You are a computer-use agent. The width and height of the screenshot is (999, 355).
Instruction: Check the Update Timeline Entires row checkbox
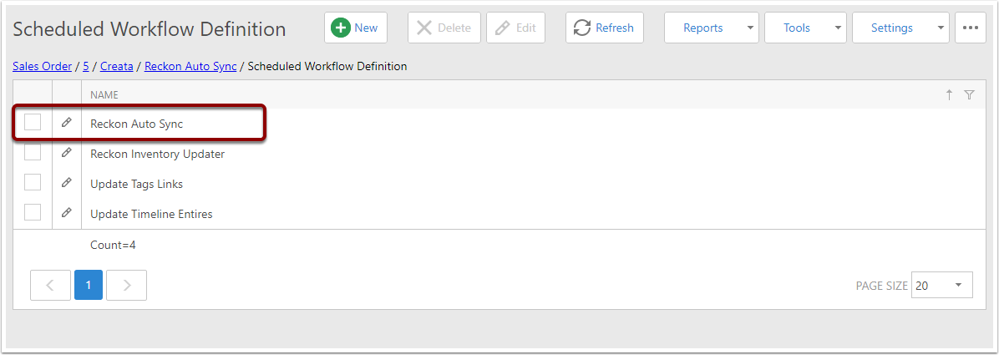[33, 212]
